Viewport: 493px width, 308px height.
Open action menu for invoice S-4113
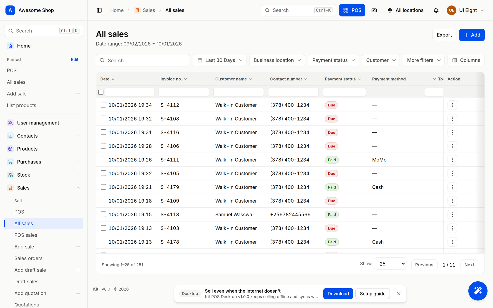click(452, 215)
